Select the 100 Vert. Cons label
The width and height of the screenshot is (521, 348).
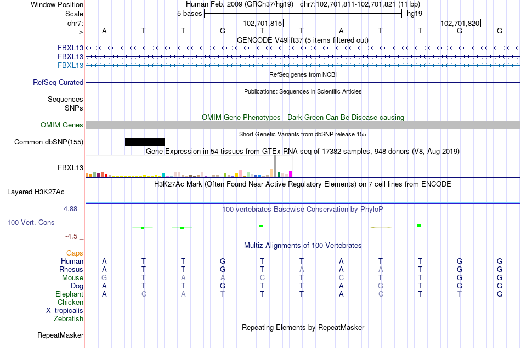(x=31, y=222)
